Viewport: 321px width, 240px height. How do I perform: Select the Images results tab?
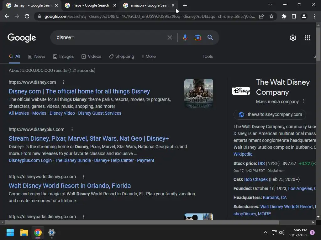pos(63,57)
